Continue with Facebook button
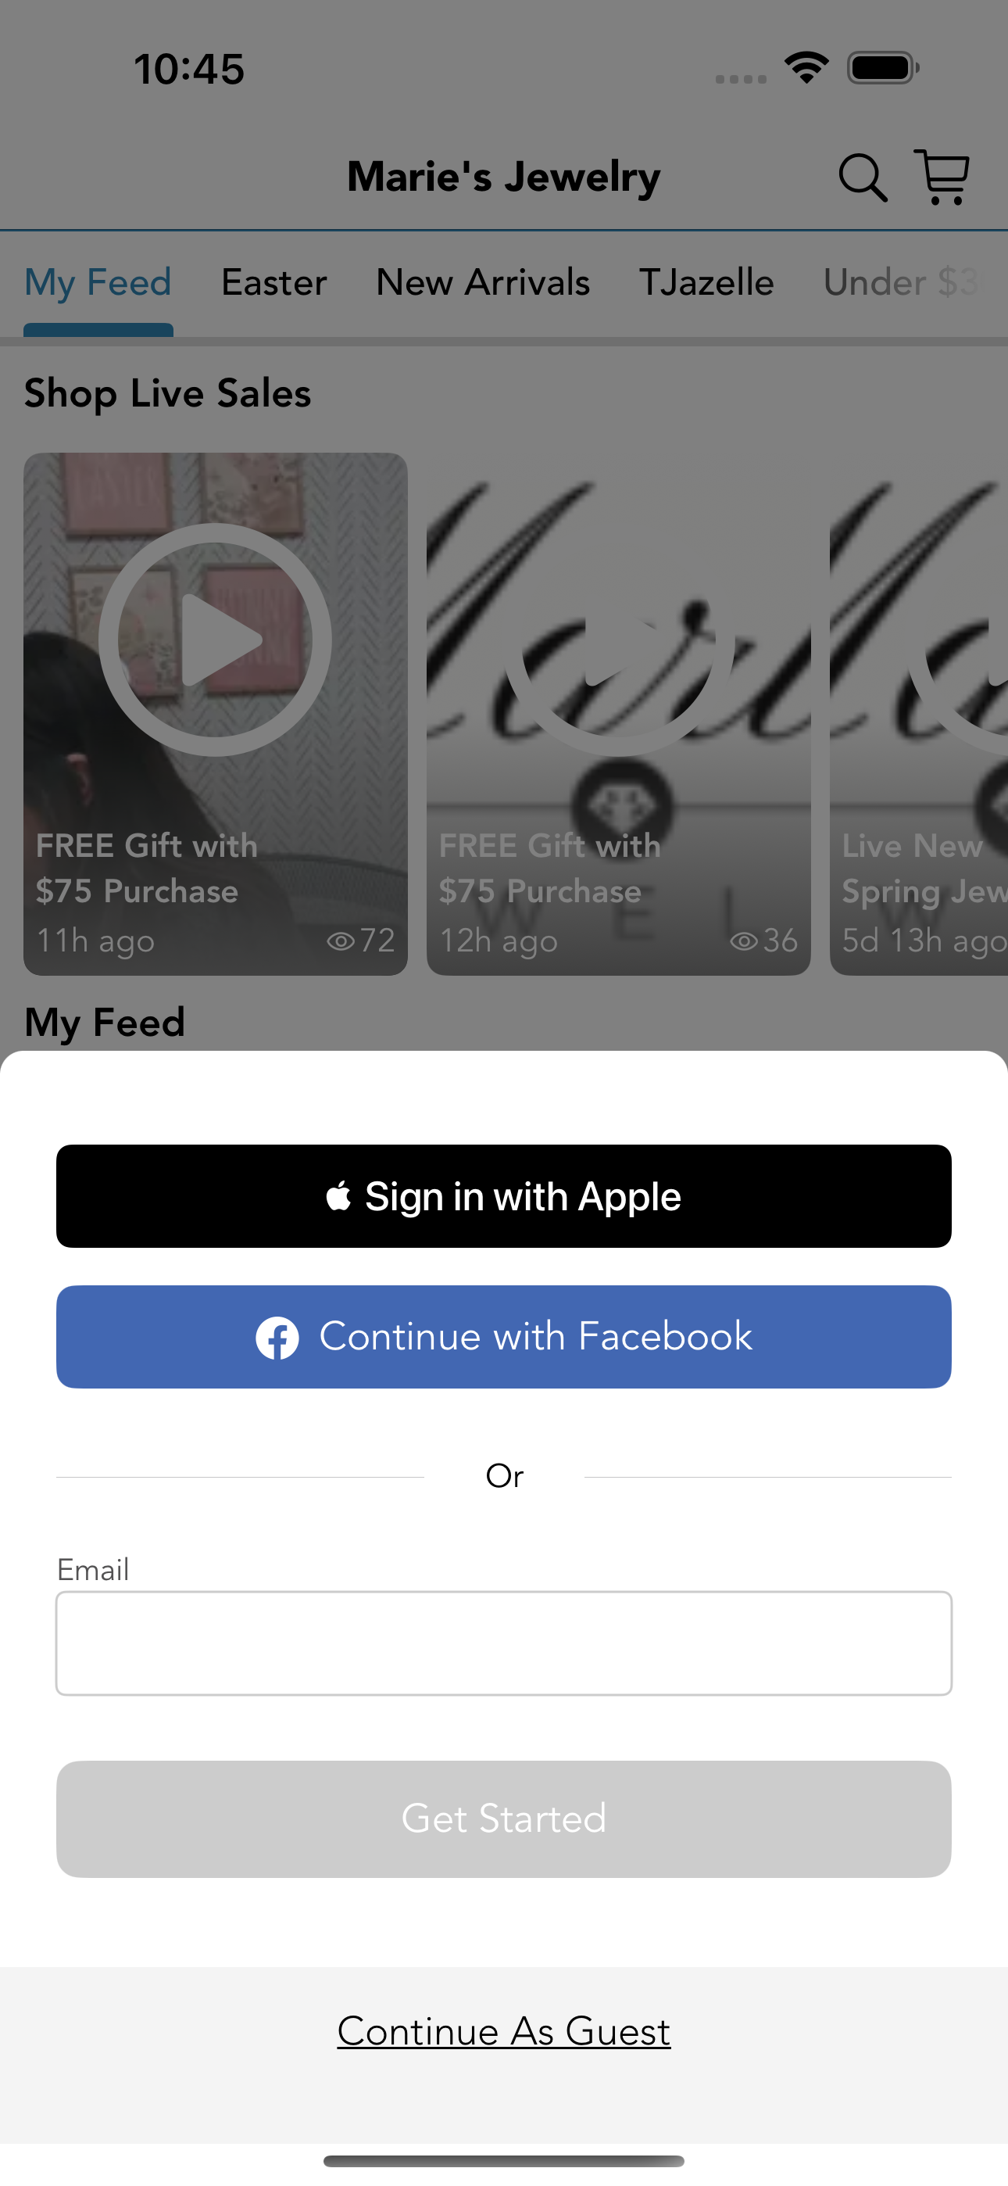This screenshot has height=2186, width=1008. click(504, 1337)
